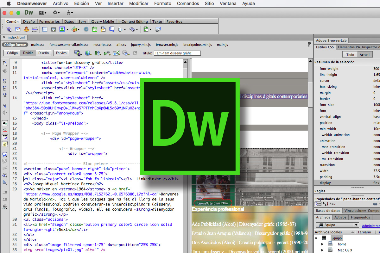Open the Bases de datos panel tab
The image size is (380, 253).
coord(328,211)
